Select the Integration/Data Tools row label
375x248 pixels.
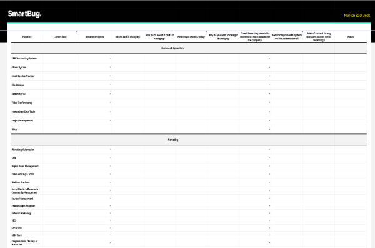pos(24,111)
